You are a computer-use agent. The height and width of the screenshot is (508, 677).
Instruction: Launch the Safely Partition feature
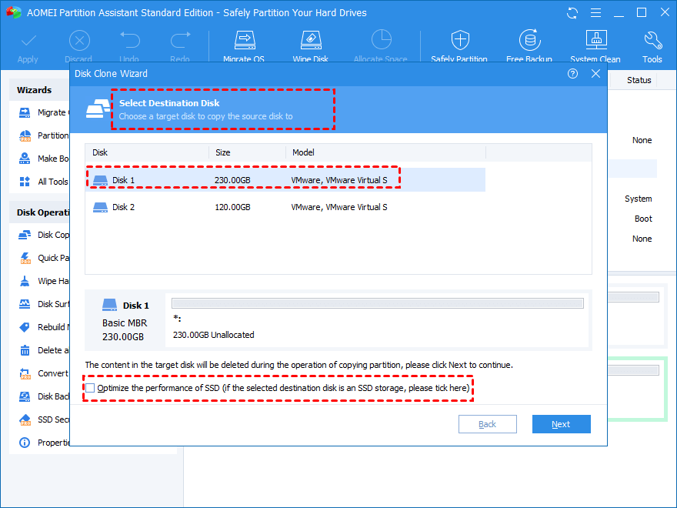coord(459,46)
